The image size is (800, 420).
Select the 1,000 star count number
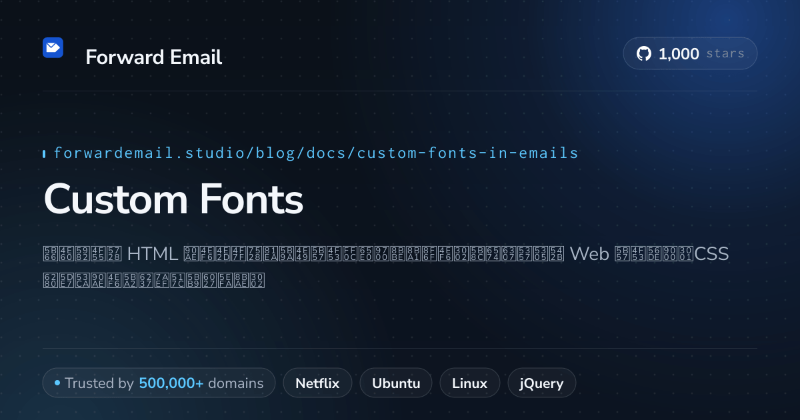679,54
